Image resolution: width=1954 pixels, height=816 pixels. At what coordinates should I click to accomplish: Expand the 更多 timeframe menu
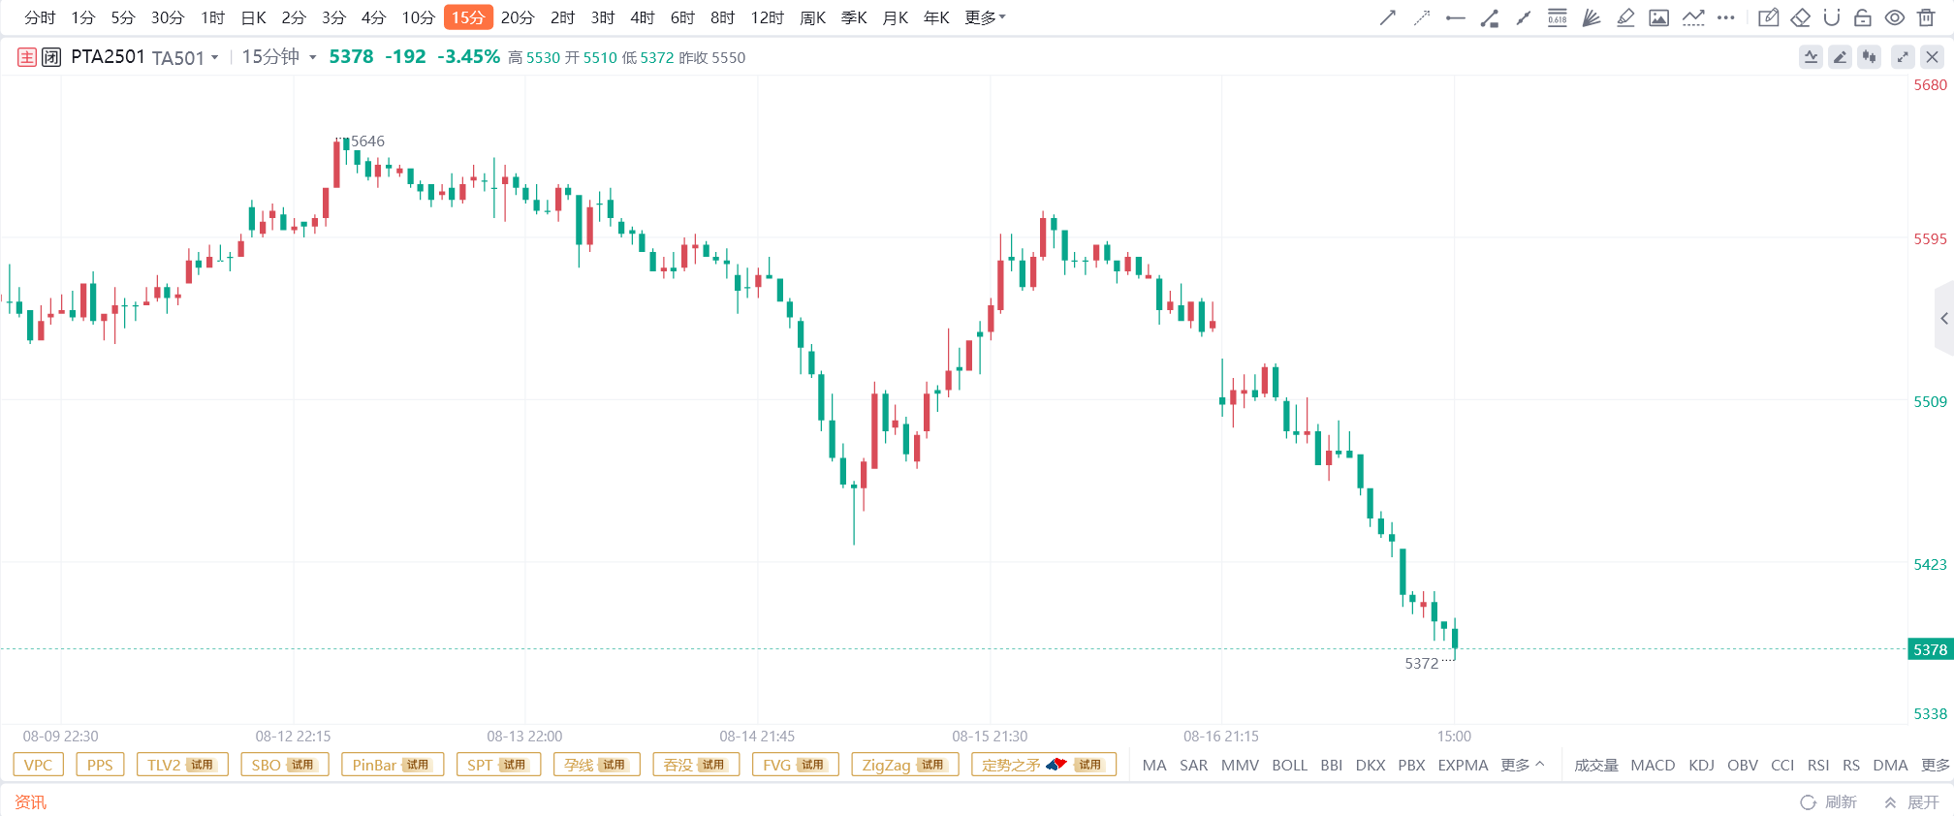click(985, 17)
